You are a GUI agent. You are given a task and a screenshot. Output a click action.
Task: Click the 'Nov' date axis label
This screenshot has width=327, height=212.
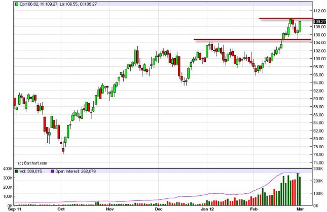(110, 209)
